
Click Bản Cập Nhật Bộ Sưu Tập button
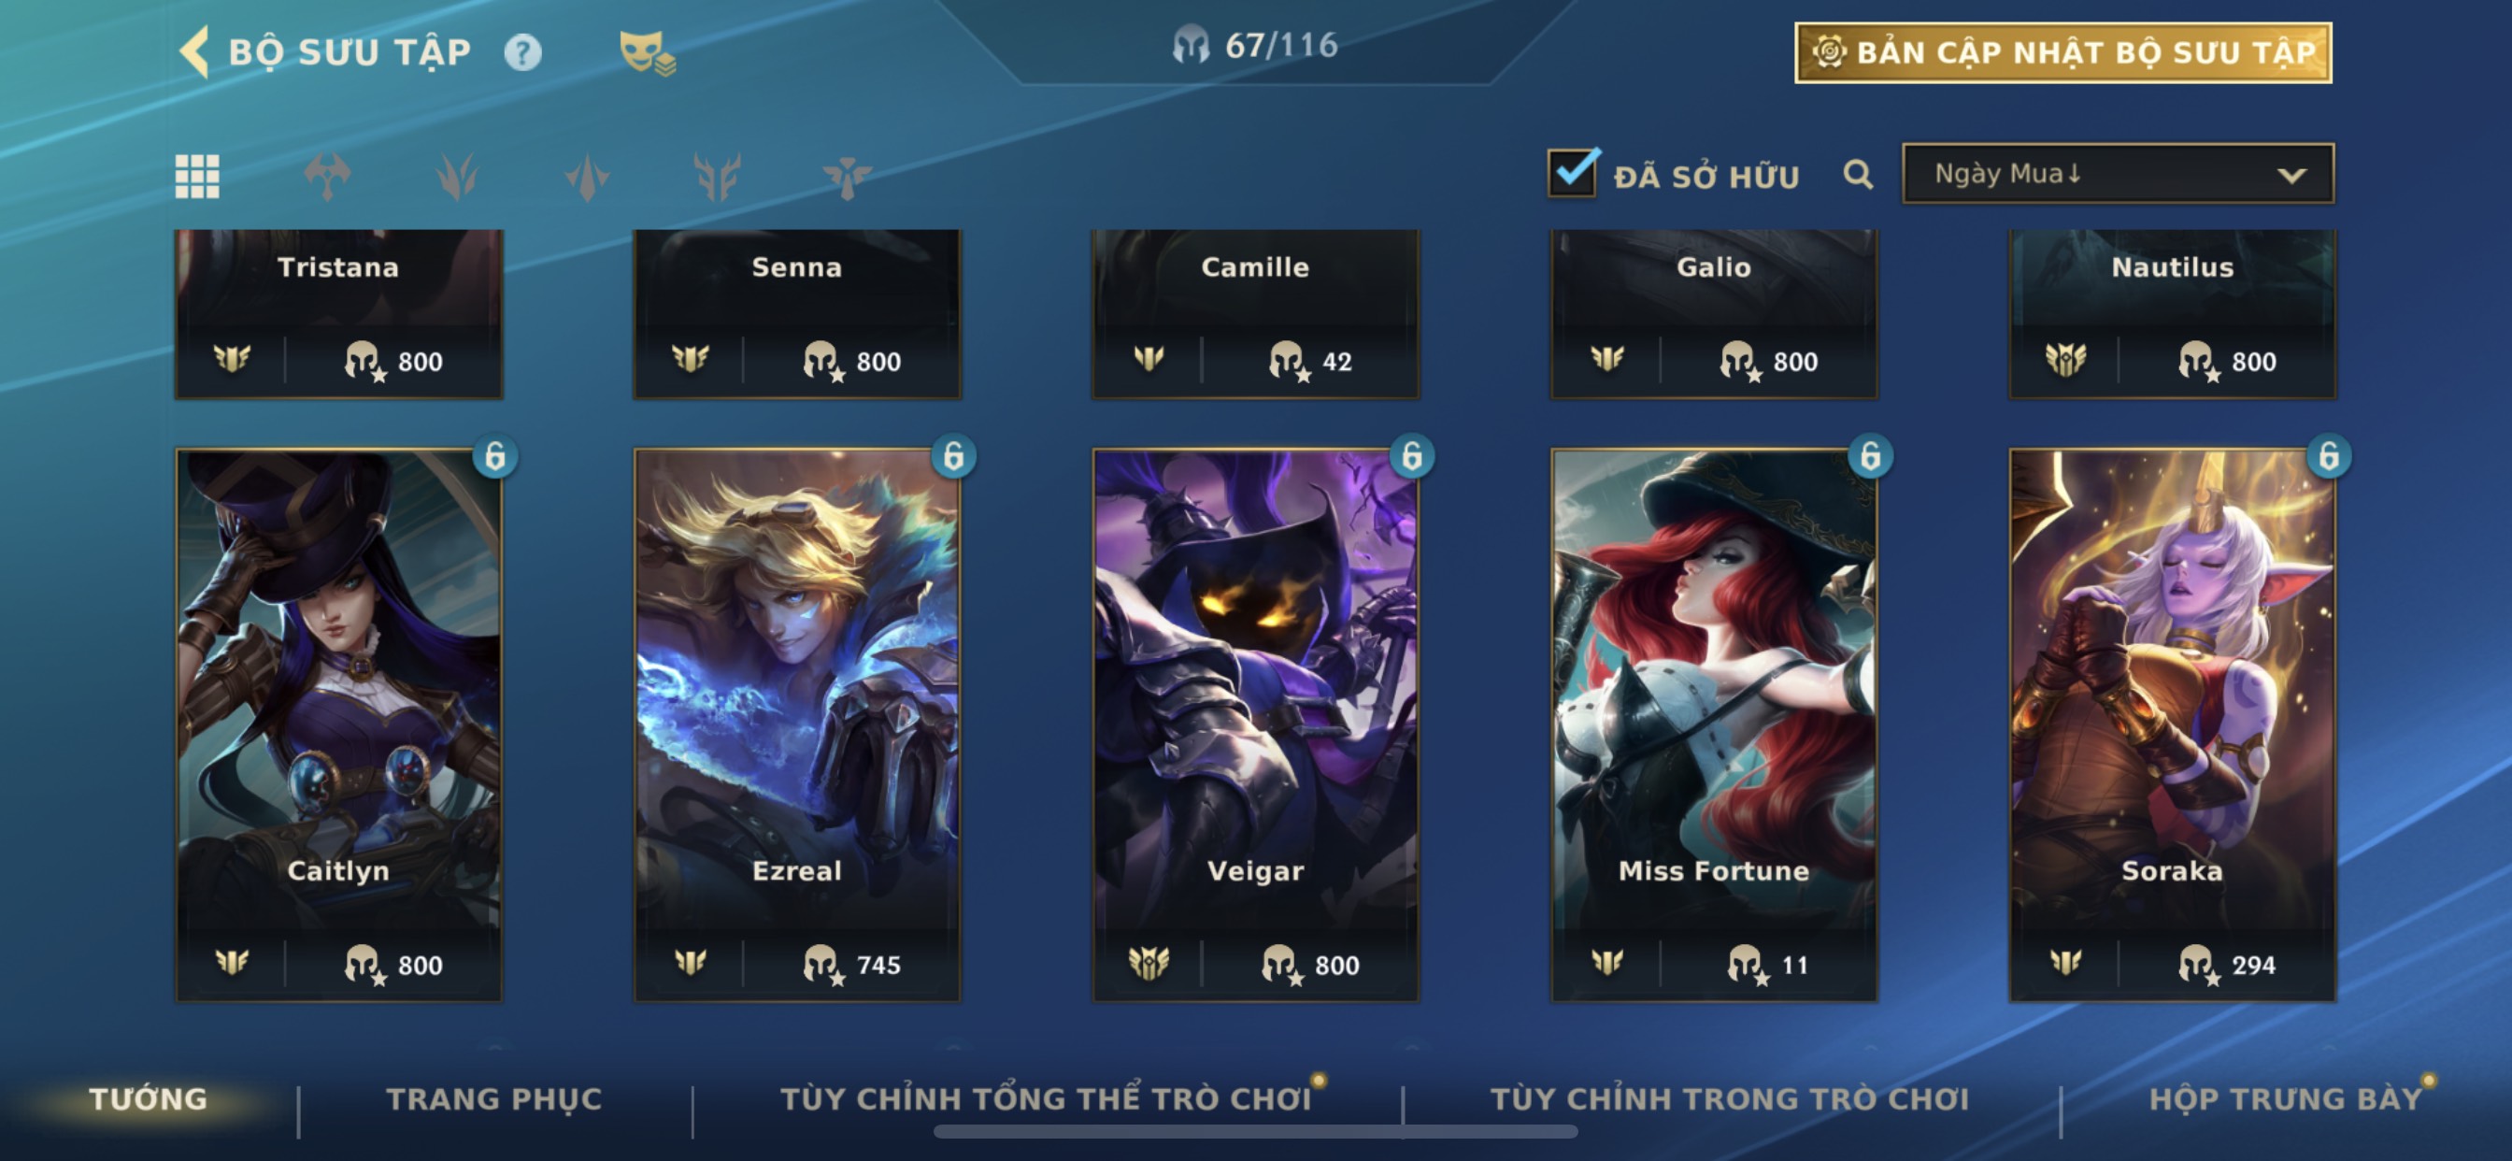(x=2063, y=52)
